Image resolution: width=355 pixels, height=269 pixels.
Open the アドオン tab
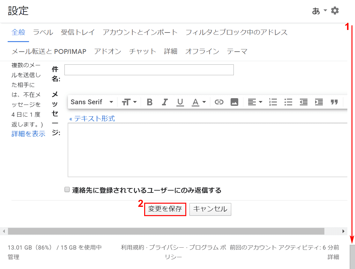[x=108, y=51]
